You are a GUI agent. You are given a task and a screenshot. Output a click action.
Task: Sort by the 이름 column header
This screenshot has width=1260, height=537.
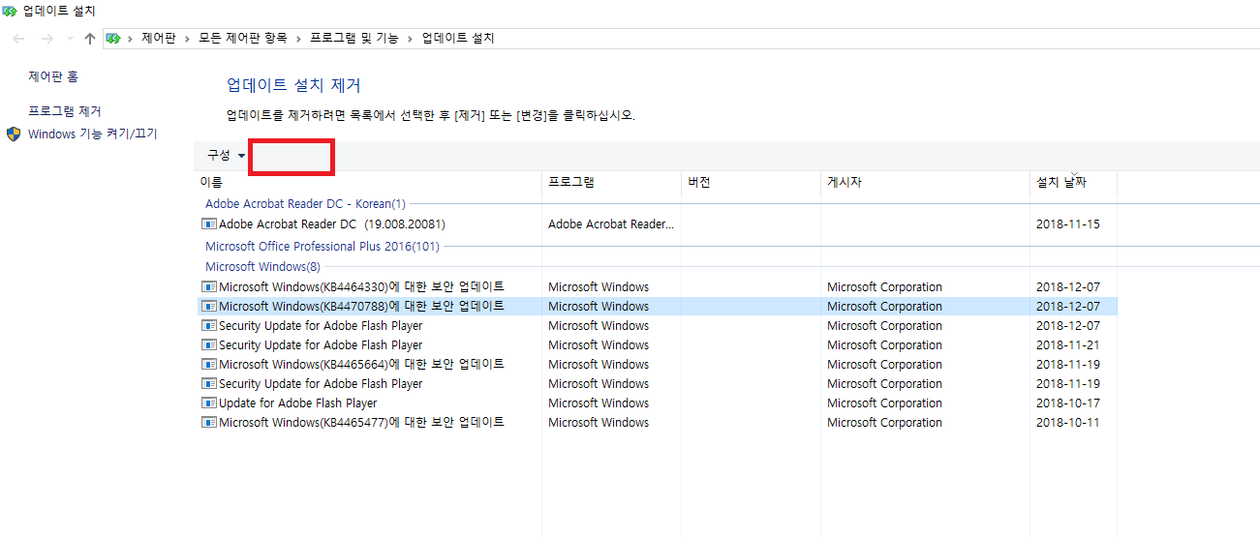[368, 182]
